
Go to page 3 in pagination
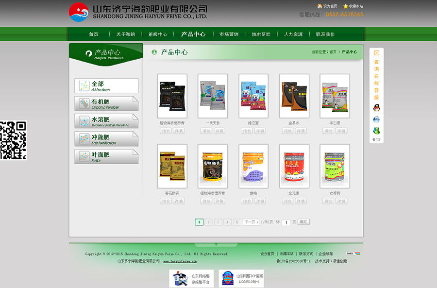[x=218, y=222]
